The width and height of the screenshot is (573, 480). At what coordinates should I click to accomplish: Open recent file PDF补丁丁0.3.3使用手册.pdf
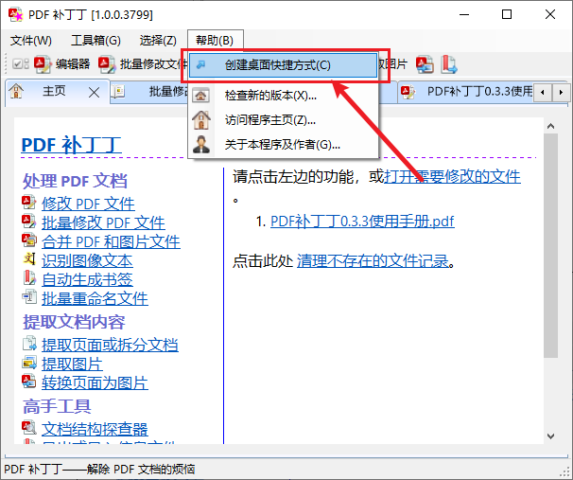click(362, 222)
